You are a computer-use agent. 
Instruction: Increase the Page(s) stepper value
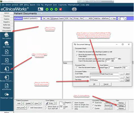coord(64,102)
